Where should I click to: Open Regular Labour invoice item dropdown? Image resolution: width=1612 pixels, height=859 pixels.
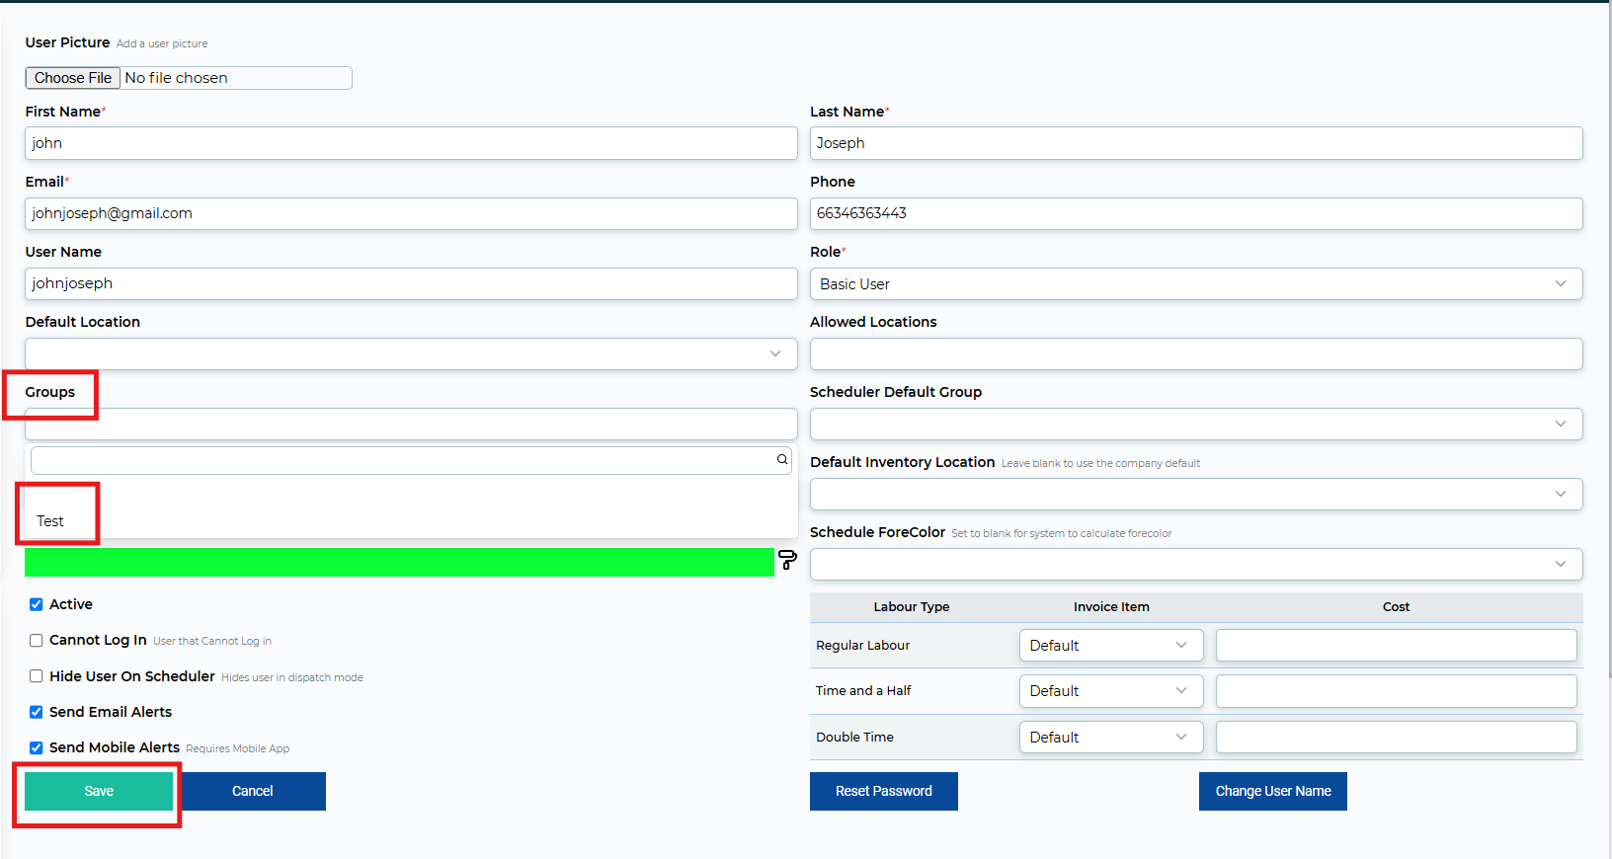pos(1111,646)
